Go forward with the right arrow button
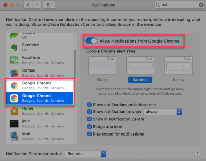This screenshot has width=206, height=161. coord(37,5)
